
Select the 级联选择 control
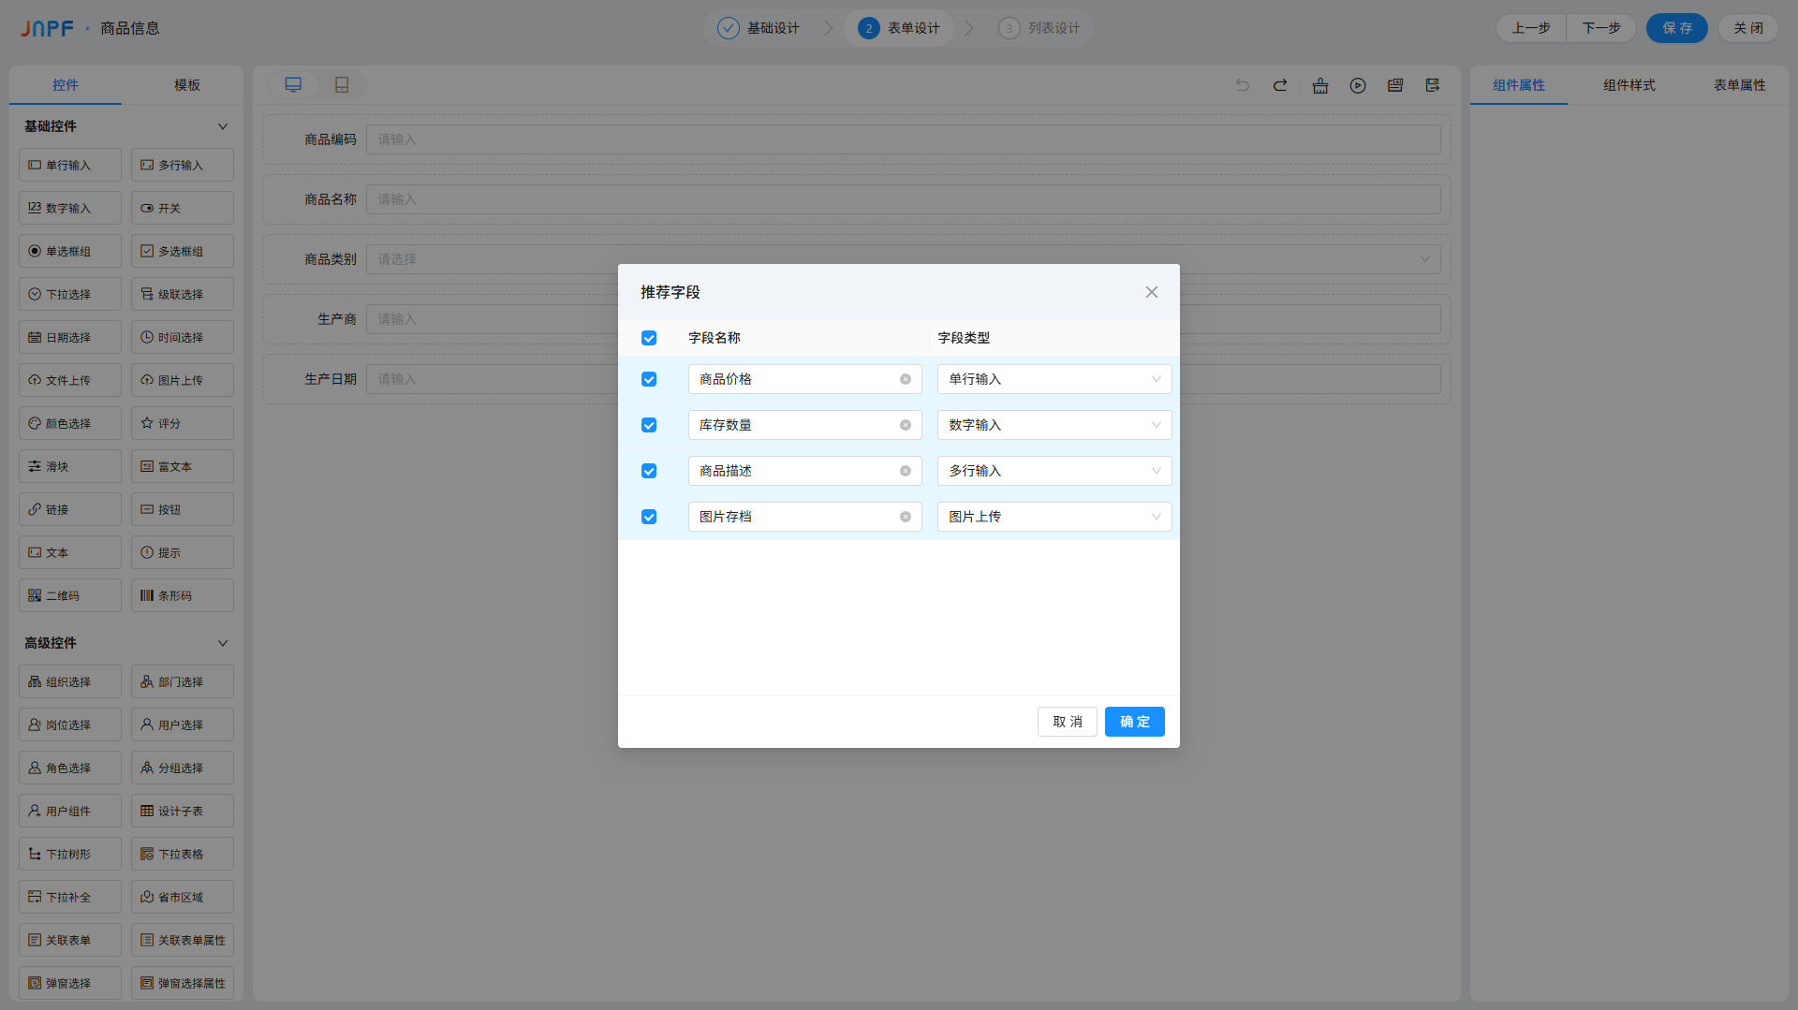click(183, 294)
